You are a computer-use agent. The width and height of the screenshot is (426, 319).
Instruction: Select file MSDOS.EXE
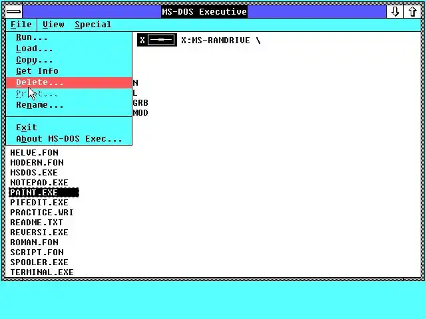[34, 173]
